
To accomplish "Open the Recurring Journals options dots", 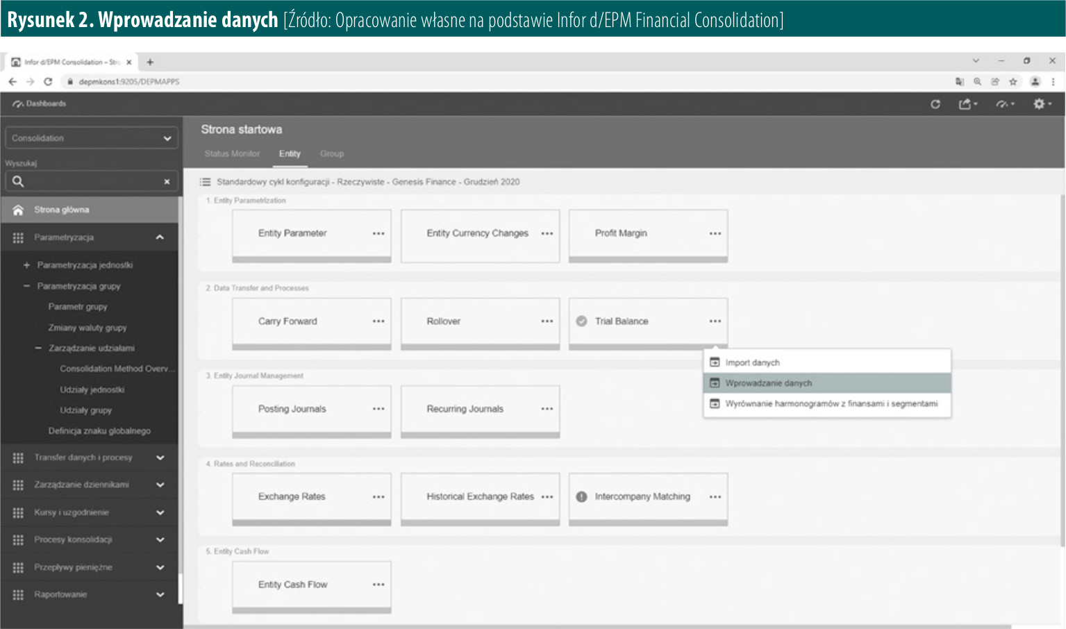I will 547,409.
